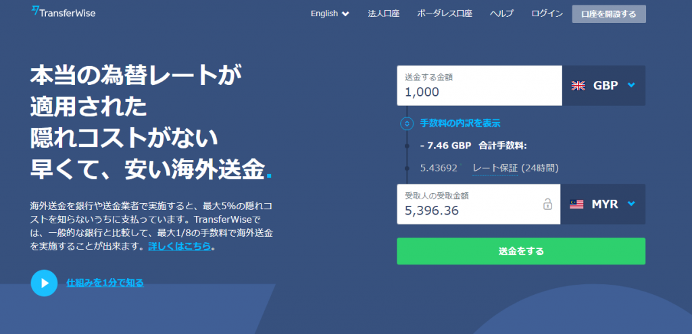Click the lock icon in recipient amount field

tap(547, 204)
